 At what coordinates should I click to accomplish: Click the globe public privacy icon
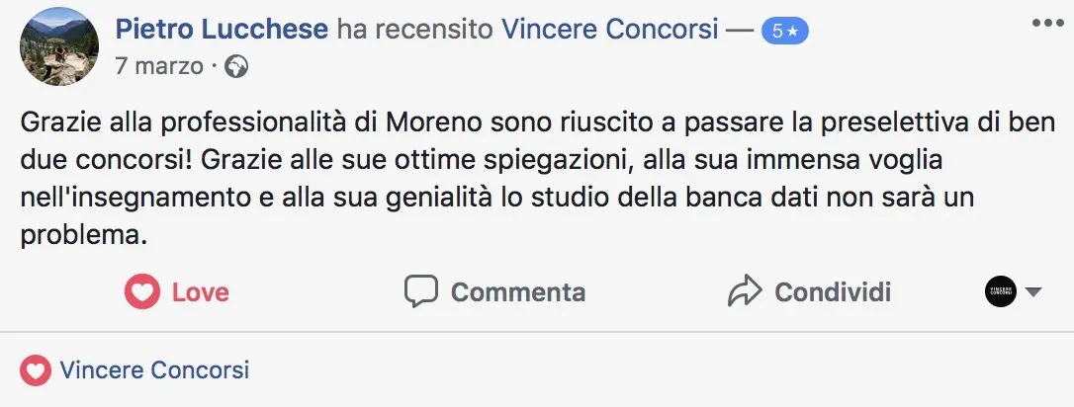[x=236, y=67]
